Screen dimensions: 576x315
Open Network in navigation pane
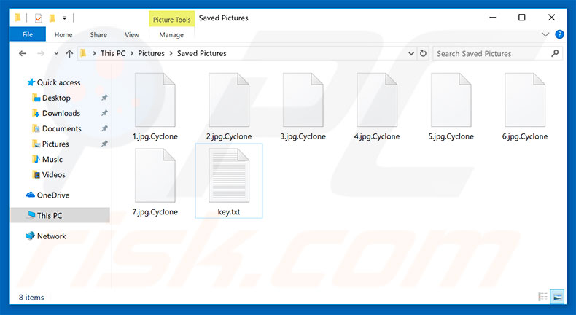[x=52, y=236]
